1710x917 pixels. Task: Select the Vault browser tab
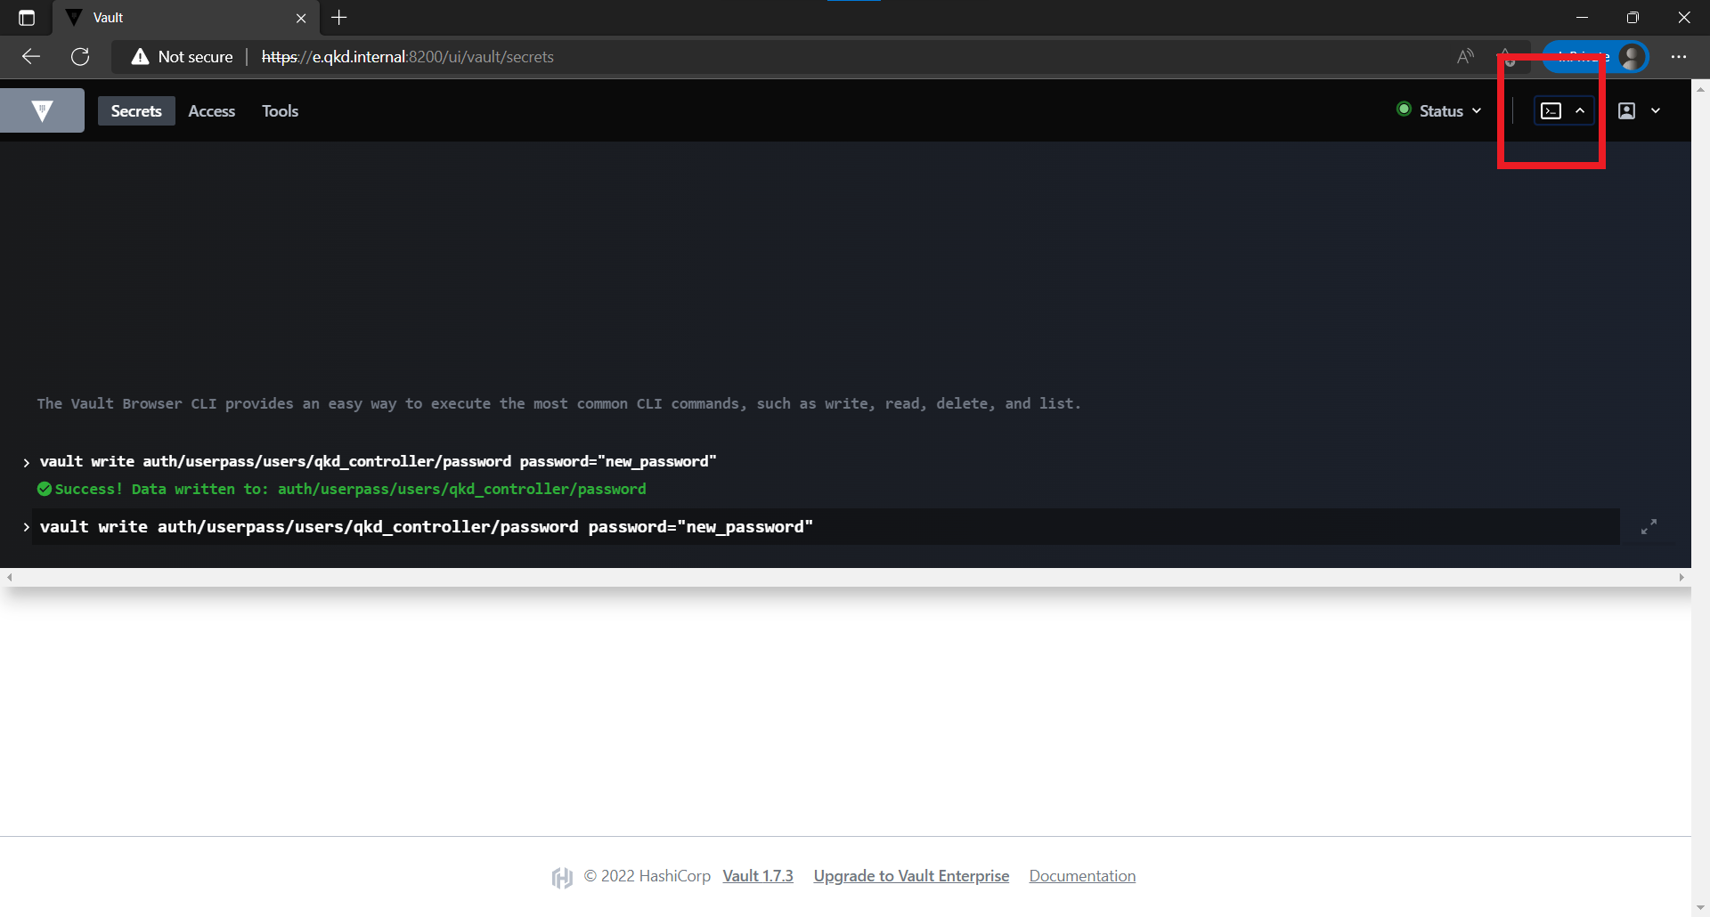[186, 18]
